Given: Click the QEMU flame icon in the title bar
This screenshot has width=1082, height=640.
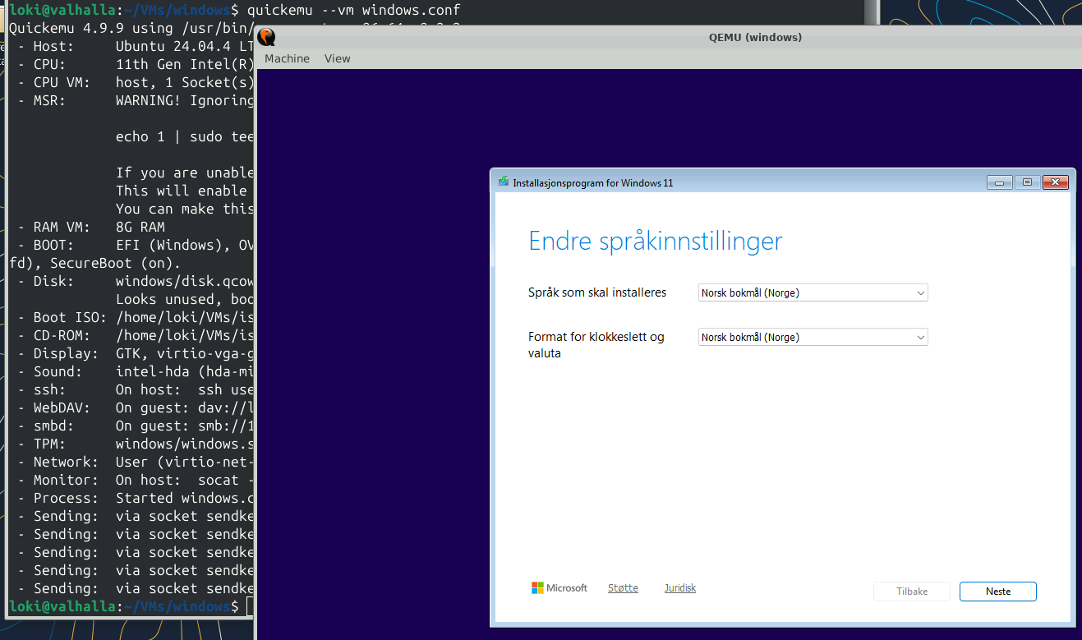Looking at the screenshot, I should tap(265, 37).
